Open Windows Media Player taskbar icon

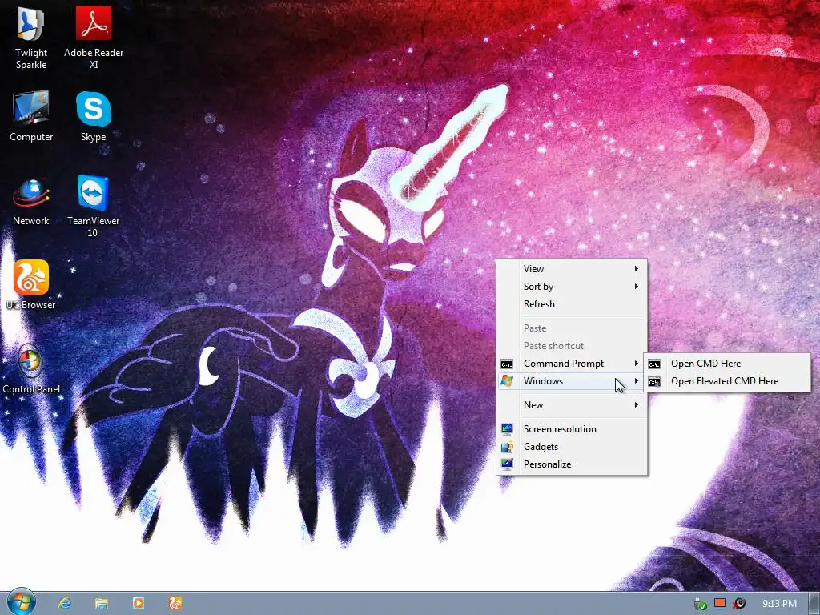click(x=138, y=603)
